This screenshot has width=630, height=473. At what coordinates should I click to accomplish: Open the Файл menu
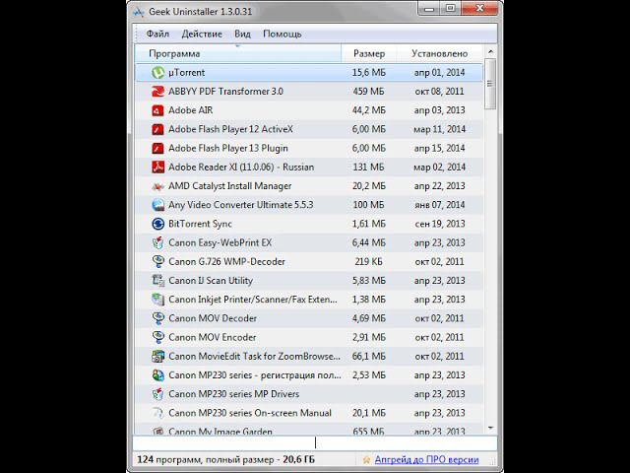(157, 34)
